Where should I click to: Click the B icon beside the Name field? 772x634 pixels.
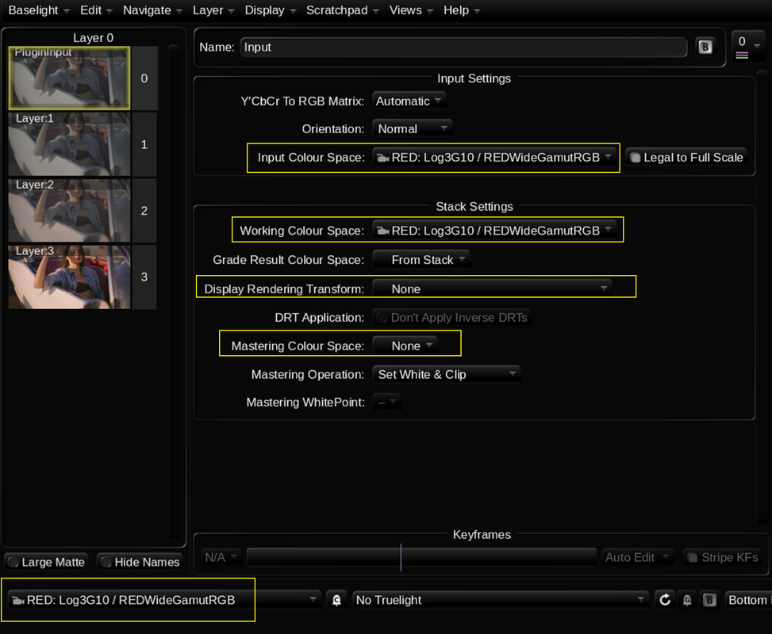(x=705, y=48)
